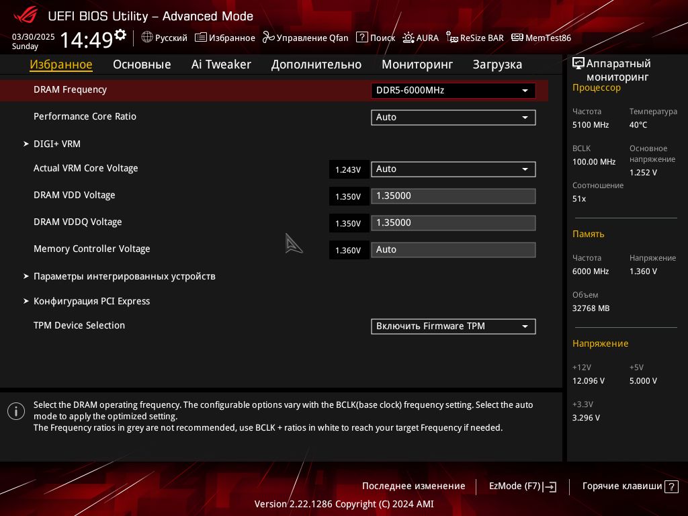Open Горячие клавиши hot keys
The image size is (688, 516).
click(630, 486)
